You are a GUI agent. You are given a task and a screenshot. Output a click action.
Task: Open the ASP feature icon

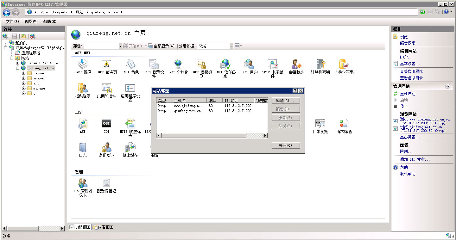tap(83, 126)
